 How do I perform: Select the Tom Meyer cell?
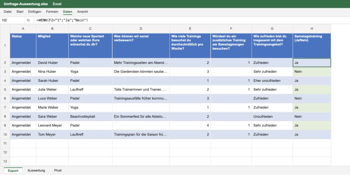point(52,134)
